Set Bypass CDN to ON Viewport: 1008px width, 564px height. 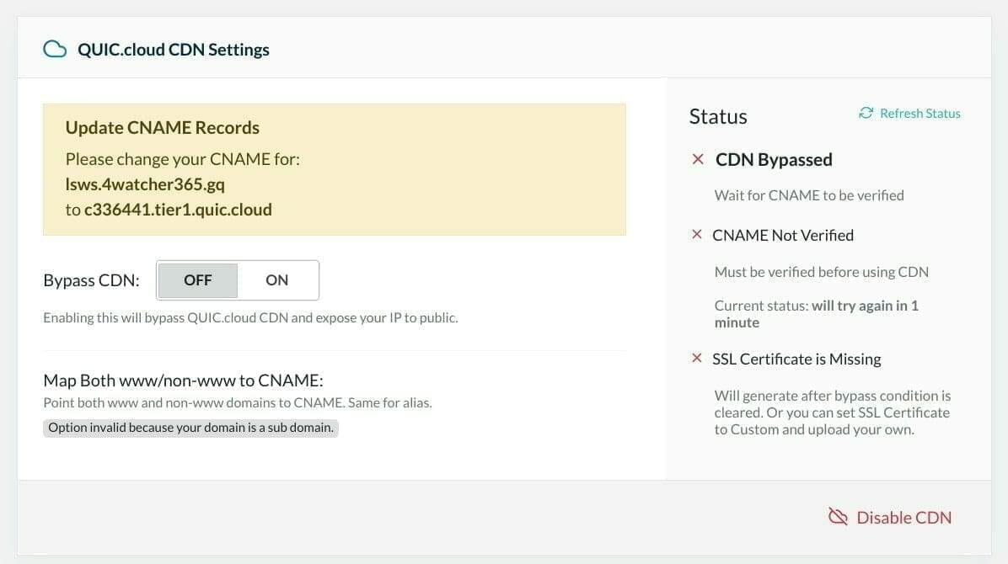point(277,280)
